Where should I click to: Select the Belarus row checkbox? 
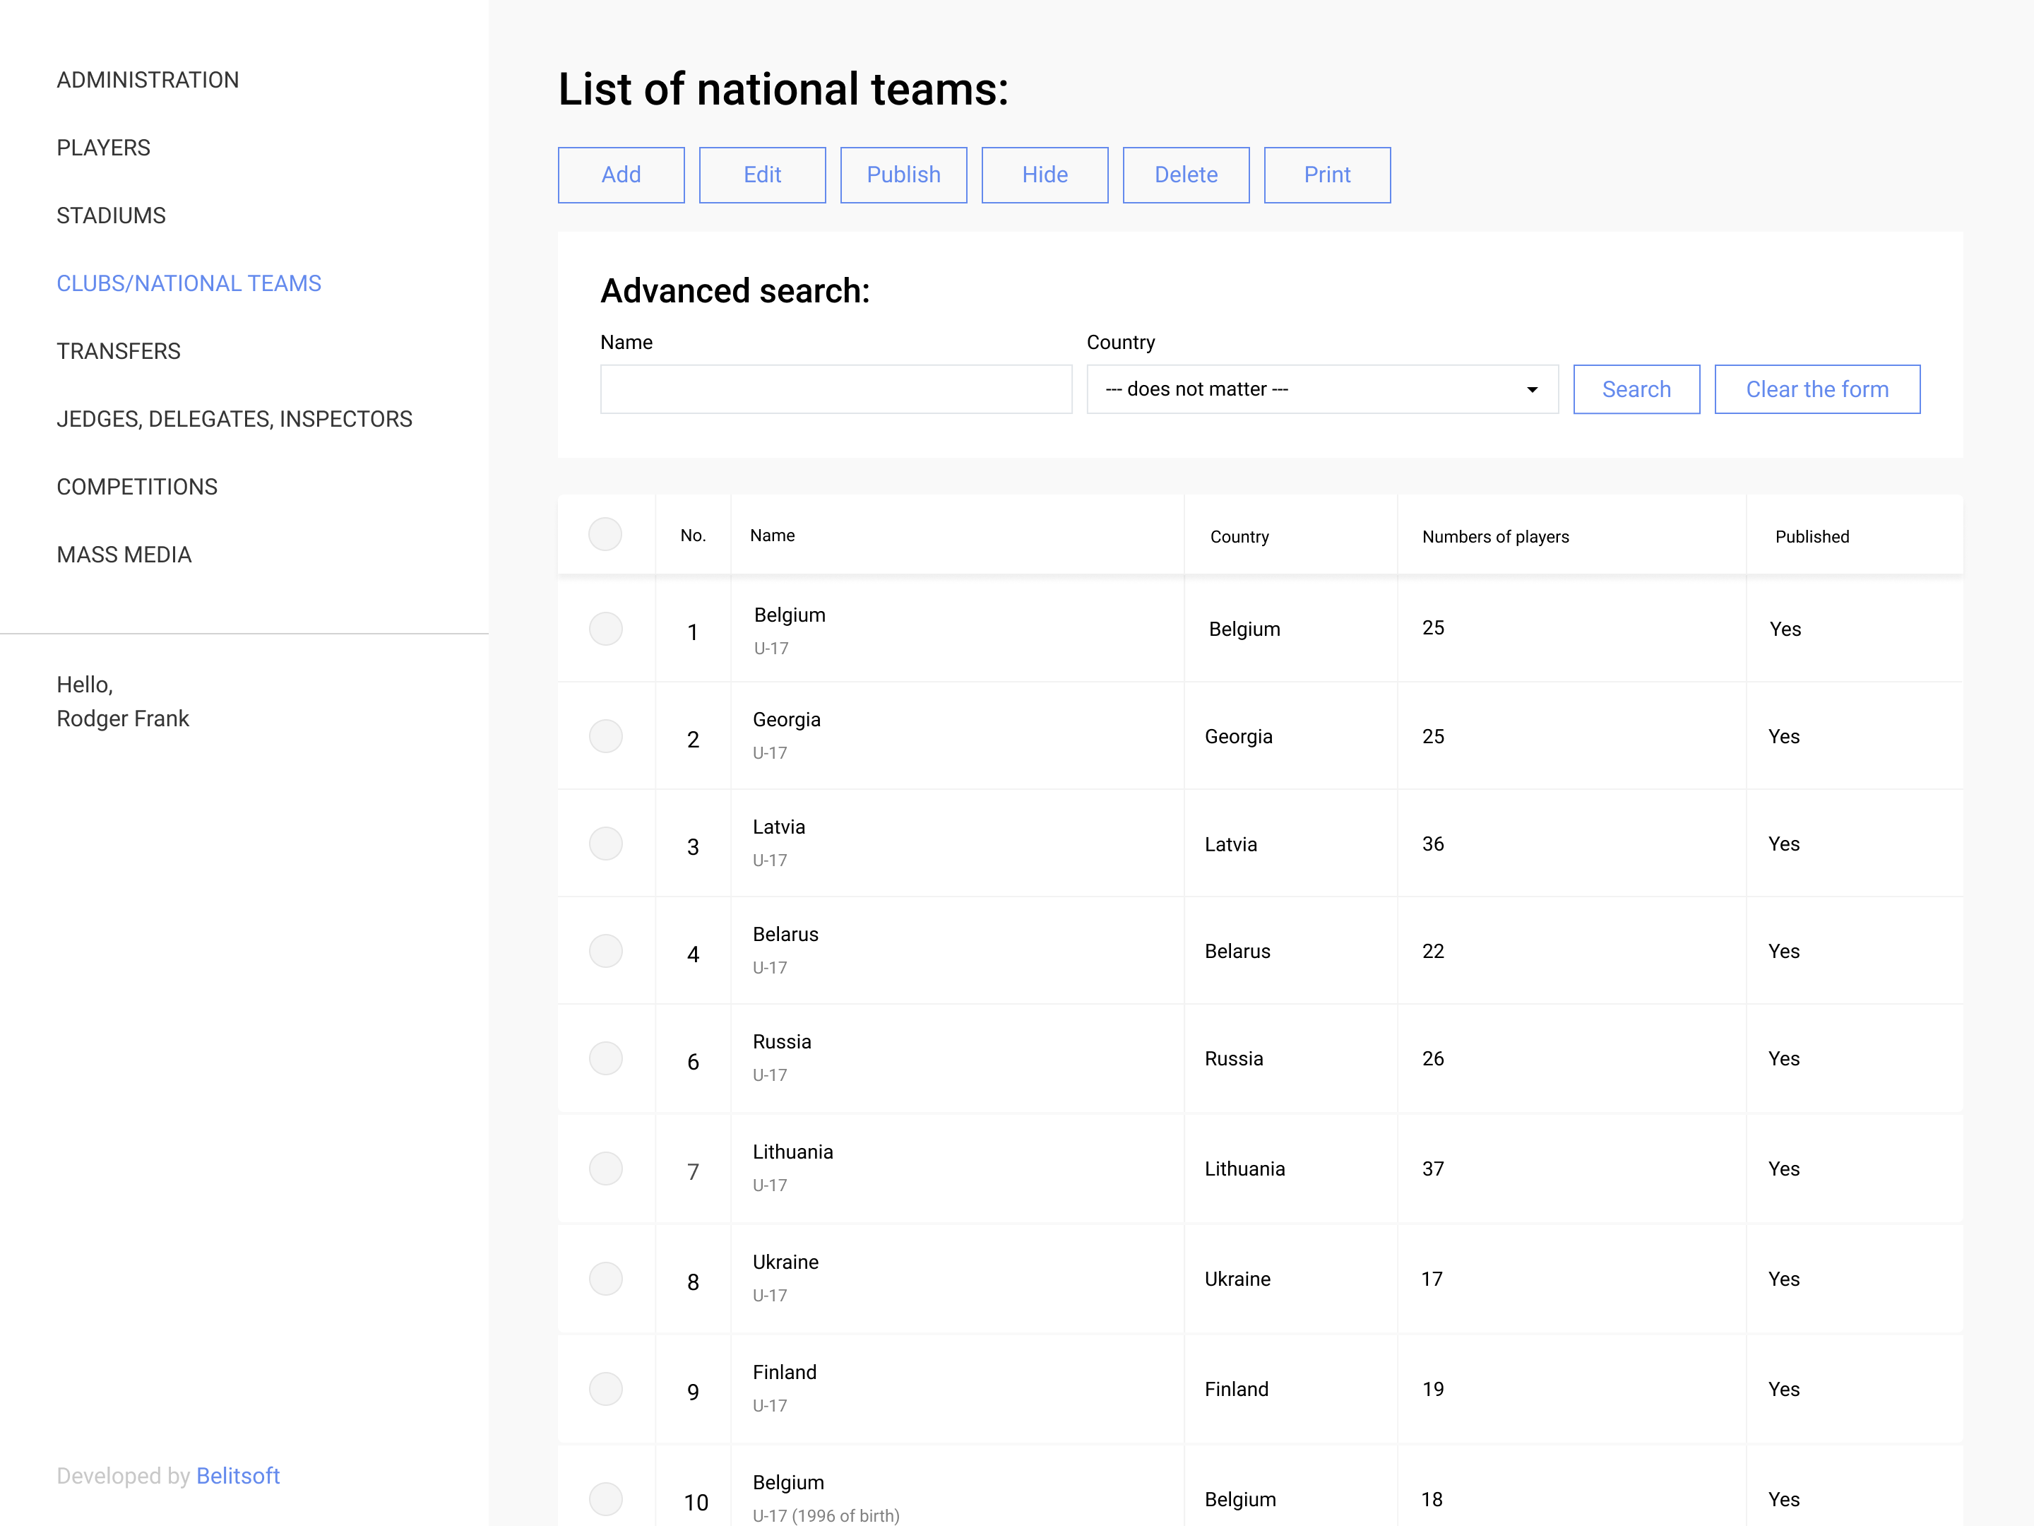click(x=606, y=951)
